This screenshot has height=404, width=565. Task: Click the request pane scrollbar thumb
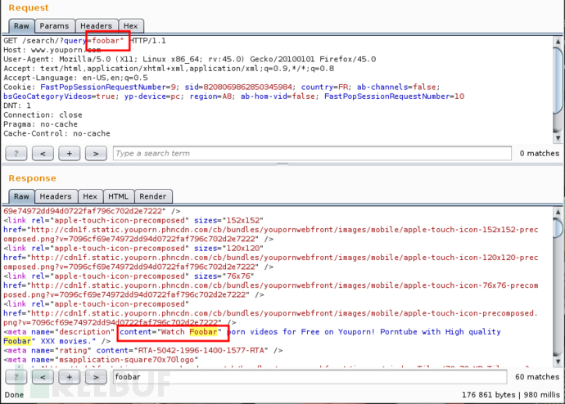(558, 81)
